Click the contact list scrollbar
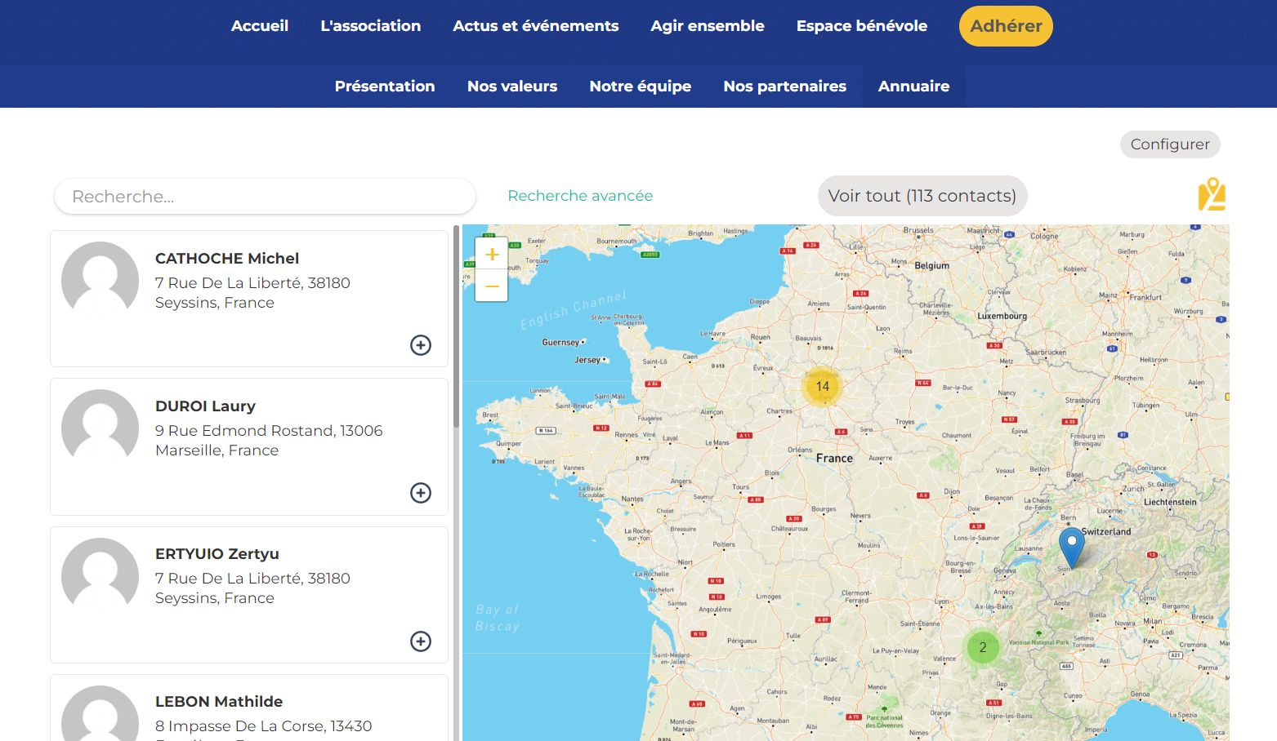1277x741 pixels. [x=456, y=326]
